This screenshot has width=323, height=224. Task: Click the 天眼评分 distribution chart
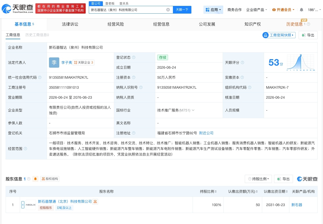(x=301, y=63)
